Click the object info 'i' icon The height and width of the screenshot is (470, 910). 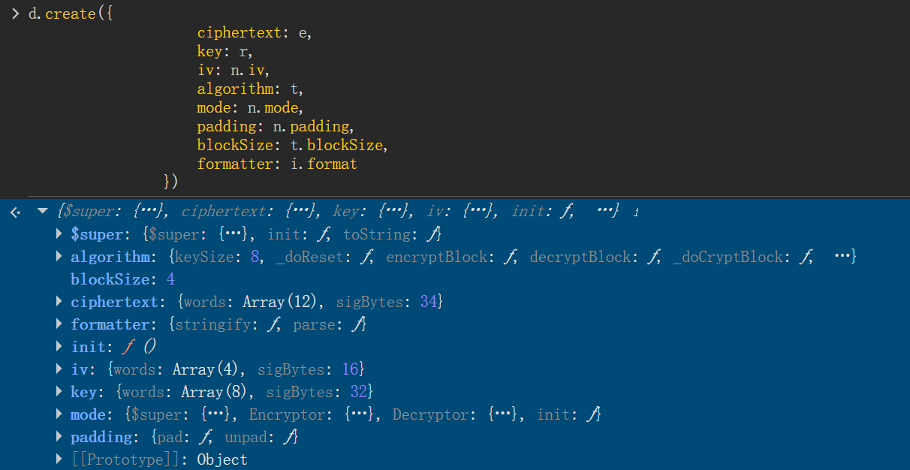636,212
